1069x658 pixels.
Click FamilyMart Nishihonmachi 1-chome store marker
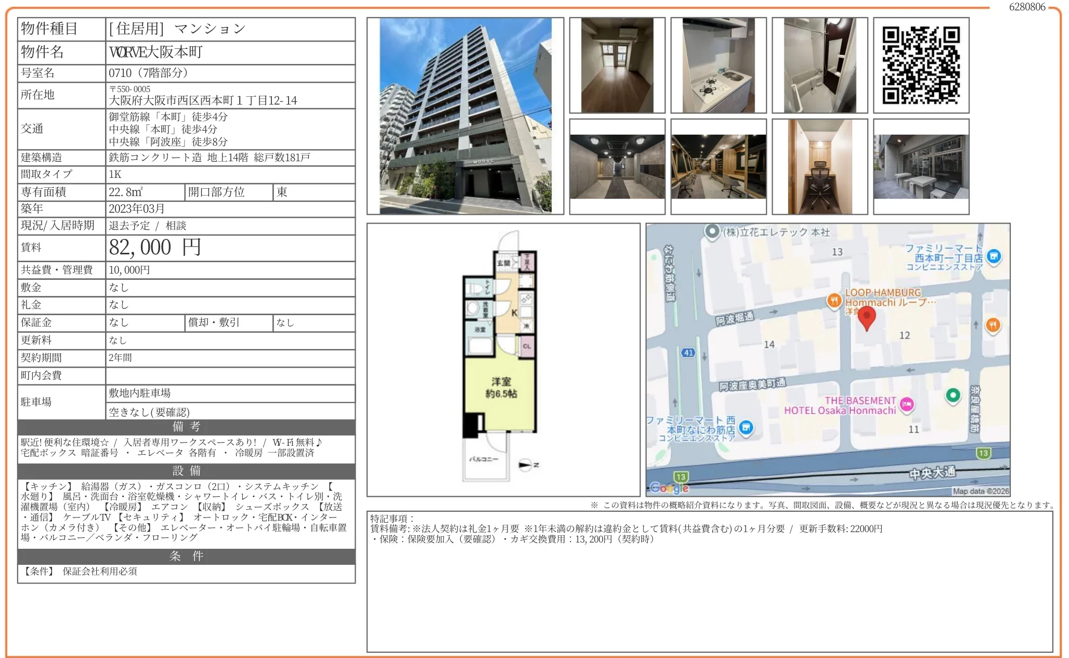pos(994,256)
